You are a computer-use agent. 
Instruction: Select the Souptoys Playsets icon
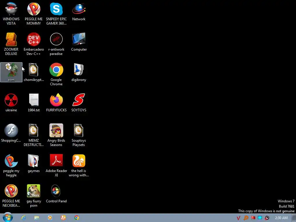[79, 135]
